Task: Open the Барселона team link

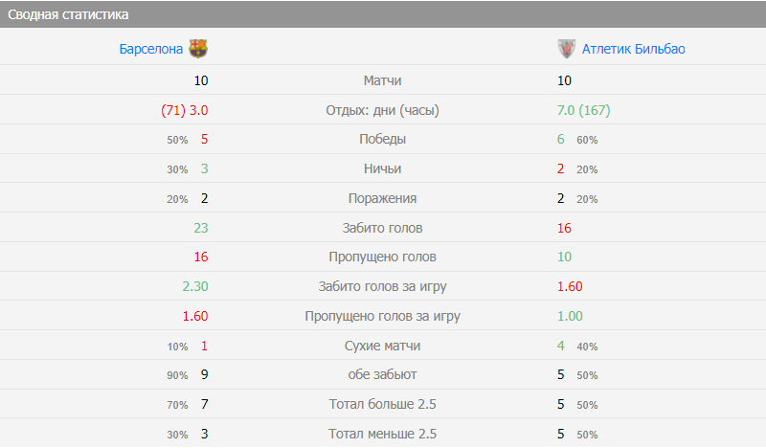Action: (x=151, y=49)
